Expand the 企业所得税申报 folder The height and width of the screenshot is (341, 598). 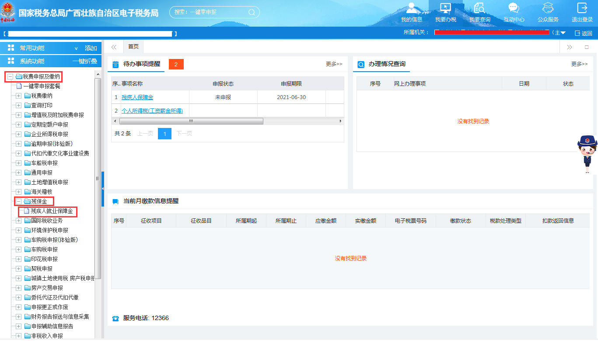click(19, 134)
